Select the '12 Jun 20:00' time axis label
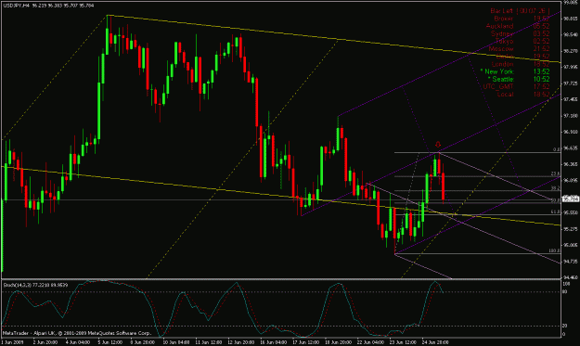Image resolution: width=580 pixels, height=346 pixels. point(241,342)
